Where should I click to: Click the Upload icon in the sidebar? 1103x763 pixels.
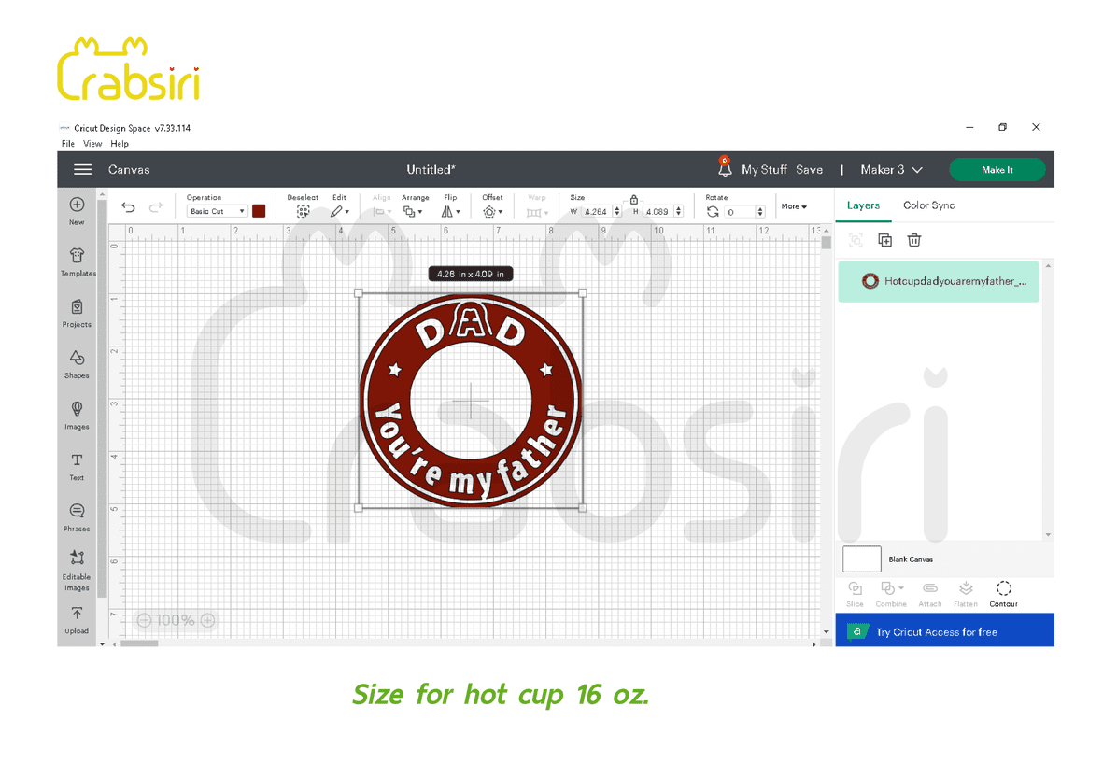(77, 618)
